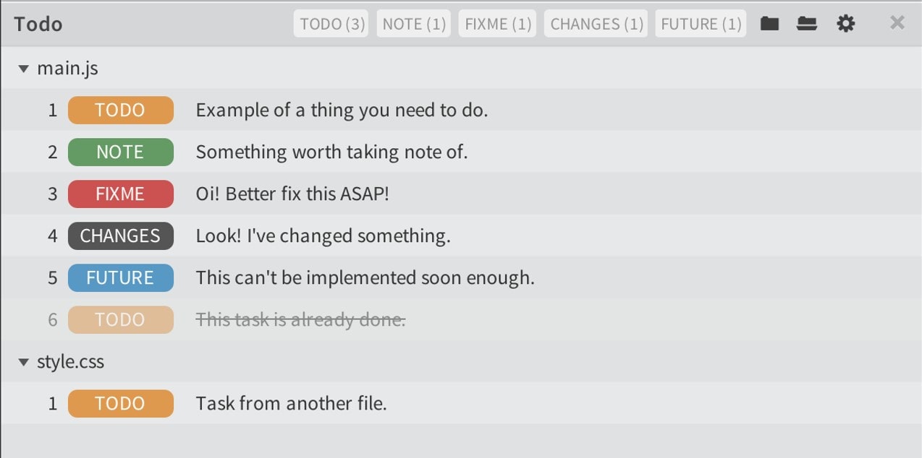The image size is (922, 458).
Task: Switch to the CHANGES (1) filter tab
Action: pos(596,23)
